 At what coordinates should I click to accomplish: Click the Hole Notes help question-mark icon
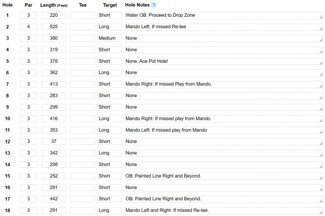[x=154, y=5]
